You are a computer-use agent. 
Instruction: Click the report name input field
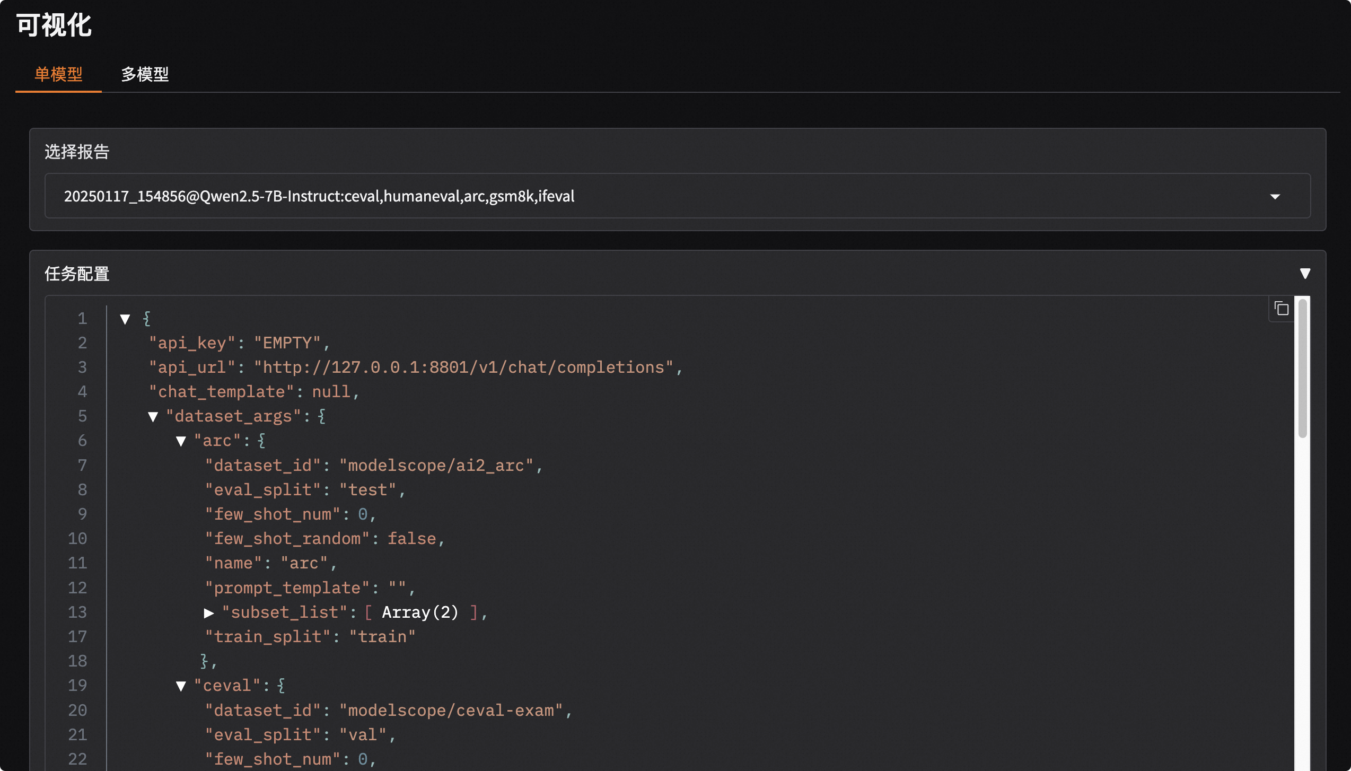click(636, 196)
